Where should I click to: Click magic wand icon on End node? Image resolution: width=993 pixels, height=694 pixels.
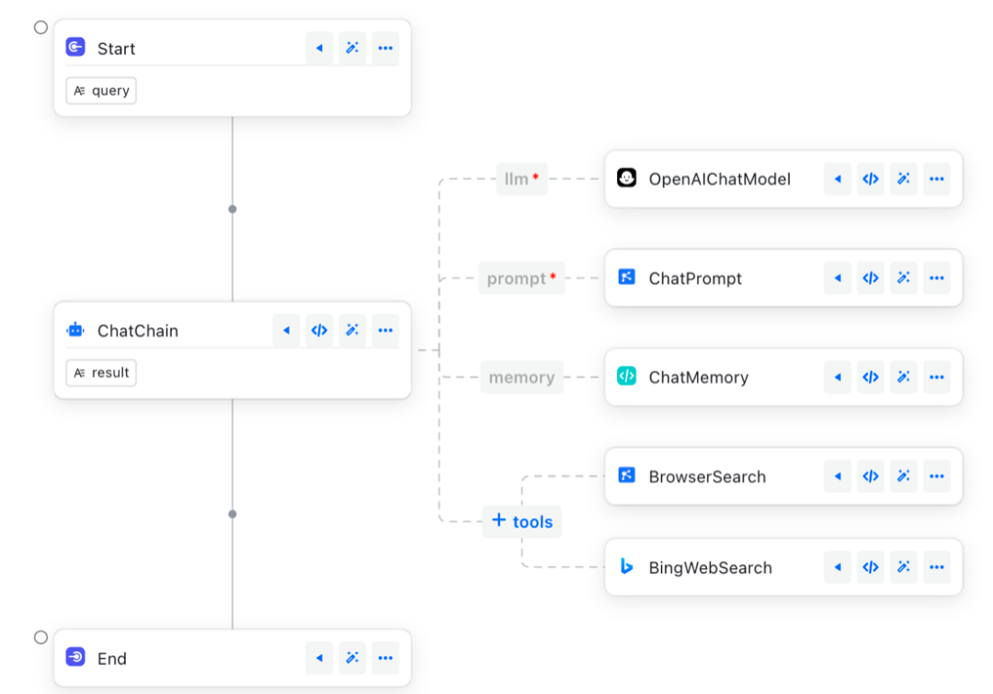[352, 658]
